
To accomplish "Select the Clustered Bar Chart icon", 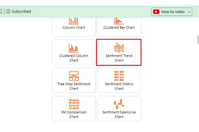I will click(119, 21).
